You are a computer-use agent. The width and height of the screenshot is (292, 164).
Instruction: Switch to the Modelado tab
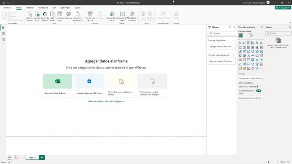tap(43, 8)
